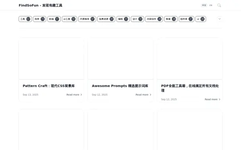Filter by the ui tag
Screen dimensions: 241x150
(x=200, y=19)
